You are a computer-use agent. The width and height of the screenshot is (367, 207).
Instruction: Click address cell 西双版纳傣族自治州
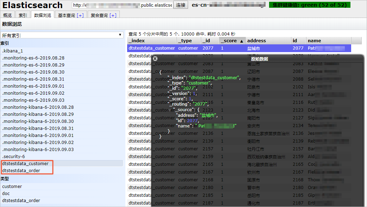(x=266, y=157)
